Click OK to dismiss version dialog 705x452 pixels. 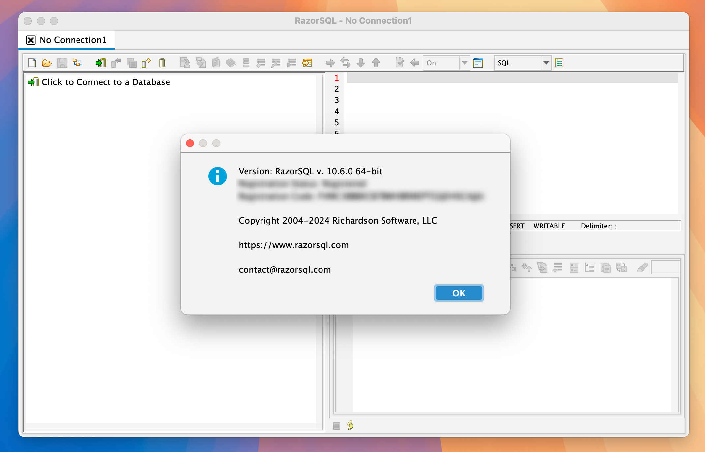click(458, 293)
